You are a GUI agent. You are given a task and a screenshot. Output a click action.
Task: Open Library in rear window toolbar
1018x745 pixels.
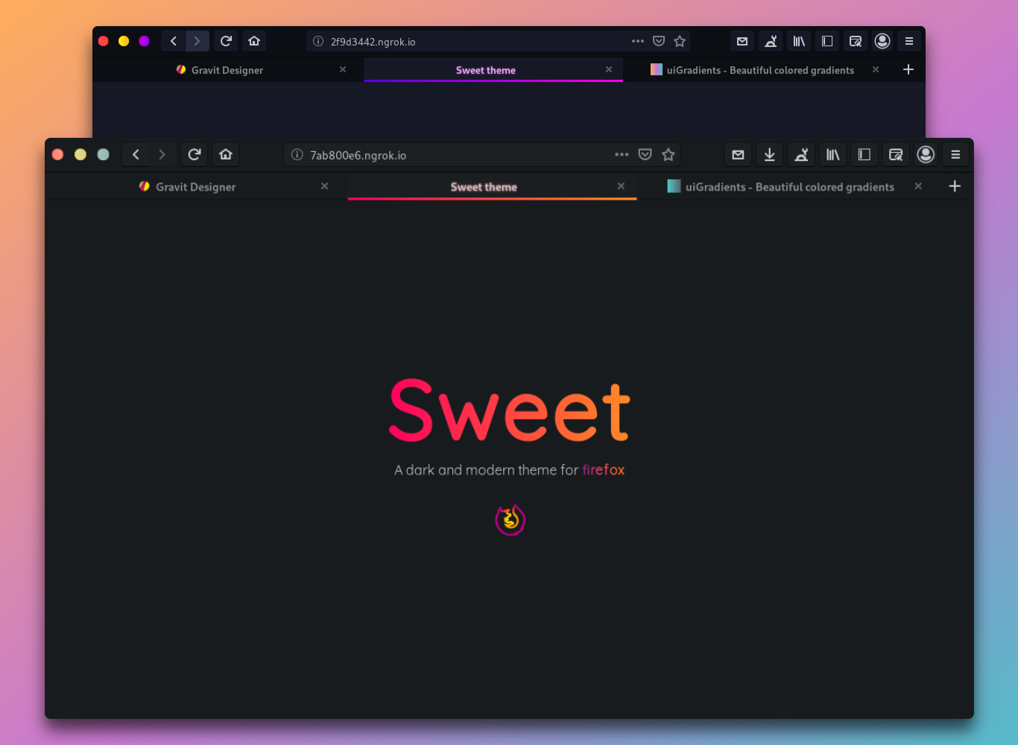click(799, 41)
